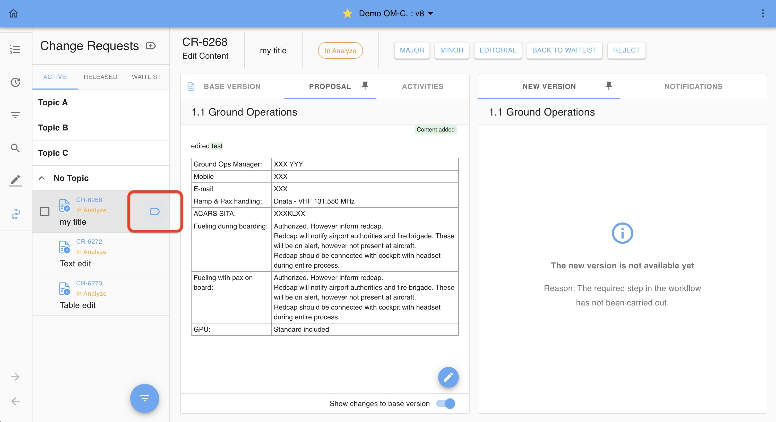Image resolution: width=776 pixels, height=422 pixels.
Task: Click the search magnifier icon in sidebar
Action: [15, 148]
